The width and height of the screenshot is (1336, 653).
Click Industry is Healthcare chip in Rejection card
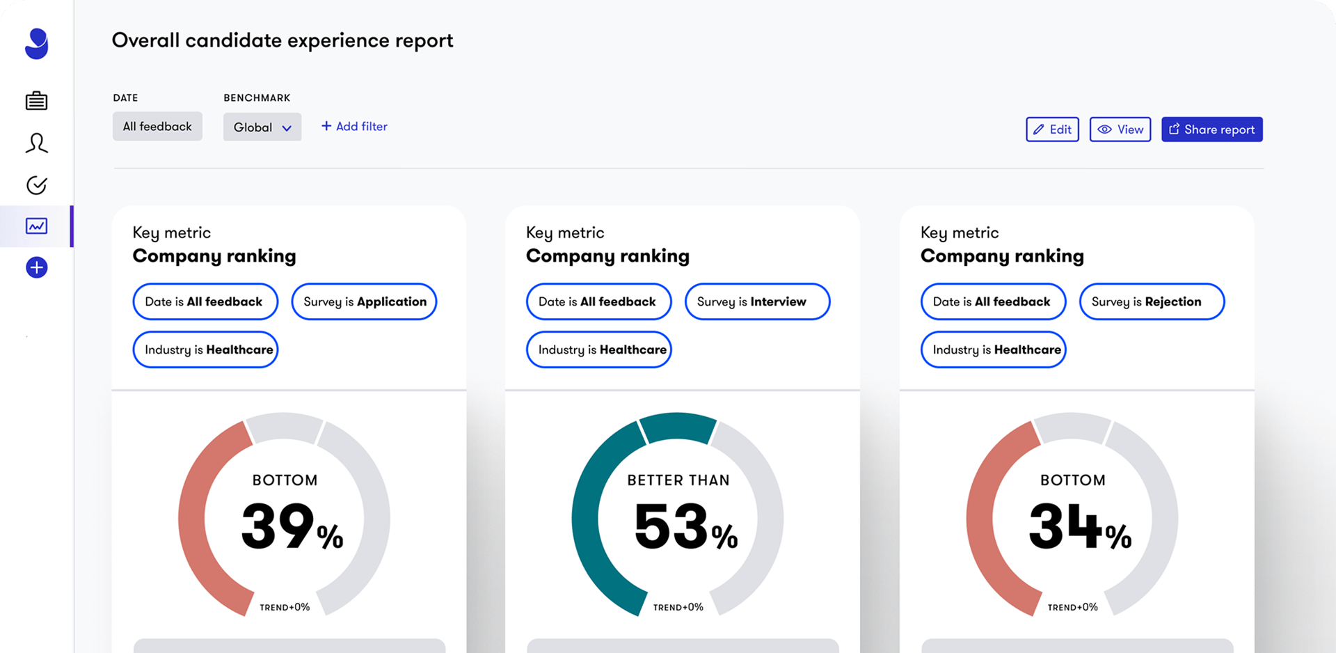click(x=994, y=349)
